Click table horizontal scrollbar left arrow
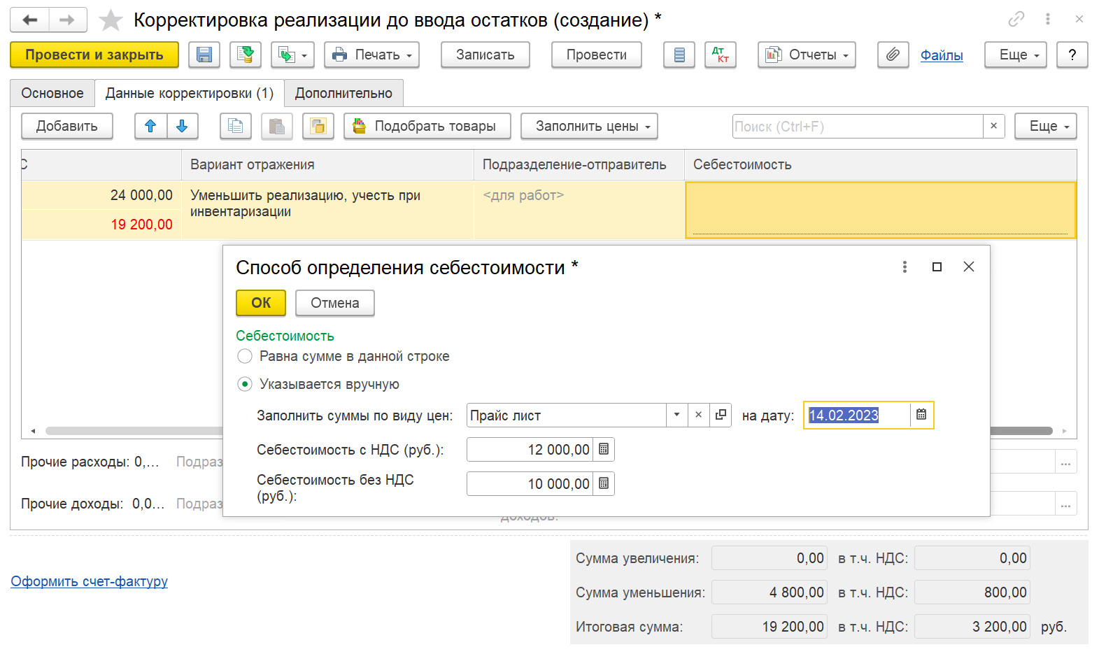The width and height of the screenshot is (1099, 654). click(x=33, y=431)
